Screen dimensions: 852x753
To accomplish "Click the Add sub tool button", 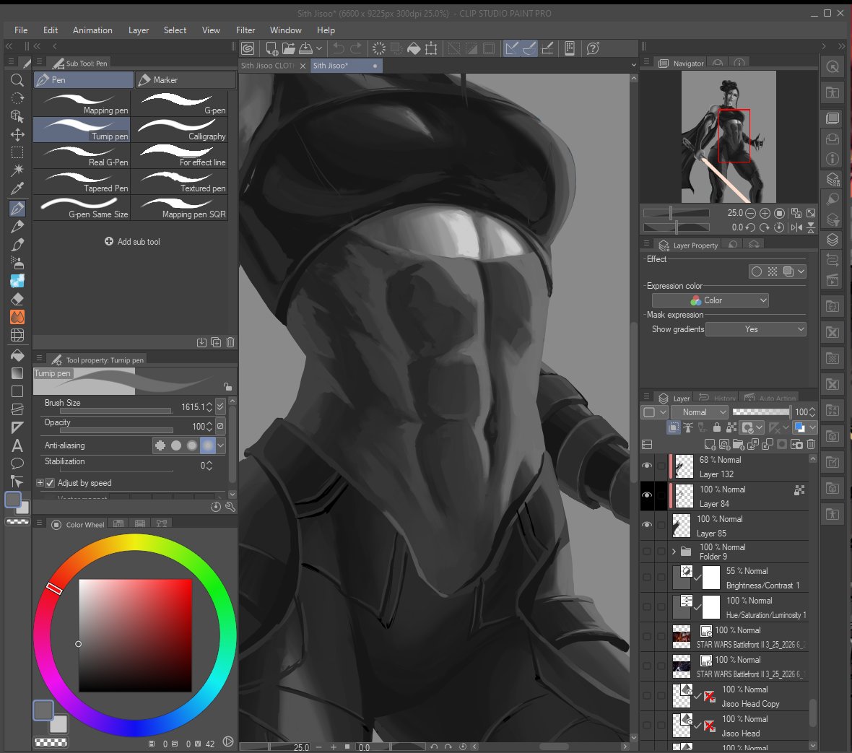I will point(132,242).
